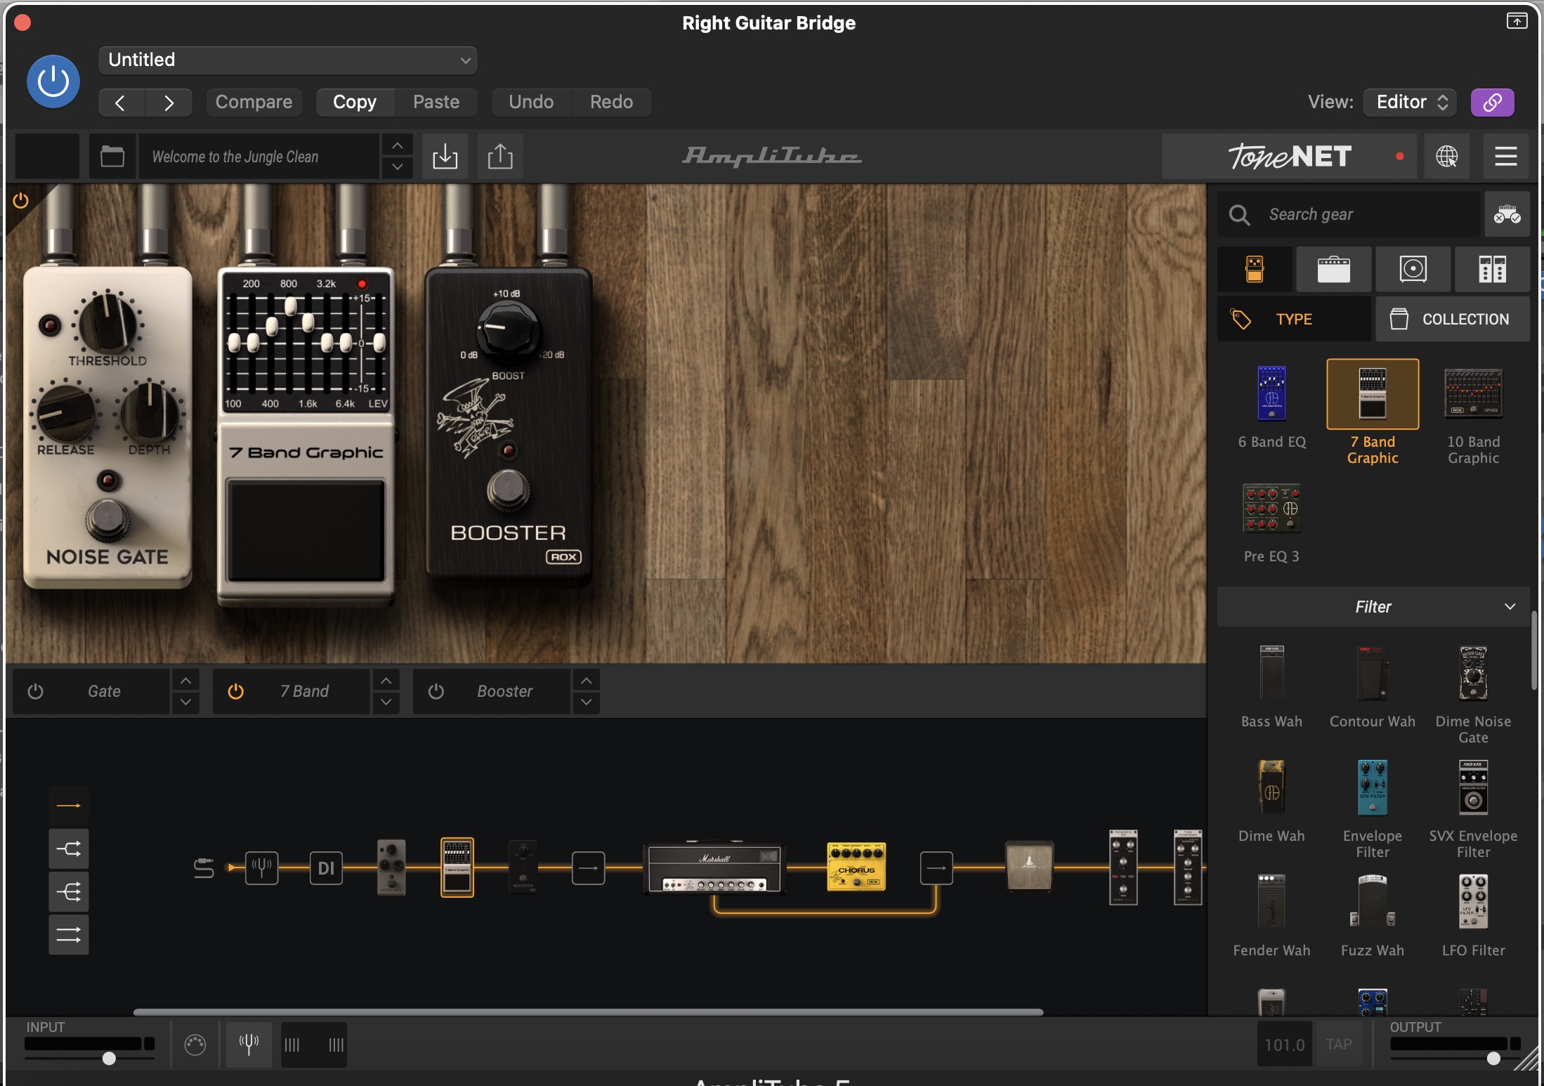
Task: Open the View Editor dropdown
Action: pos(1410,103)
